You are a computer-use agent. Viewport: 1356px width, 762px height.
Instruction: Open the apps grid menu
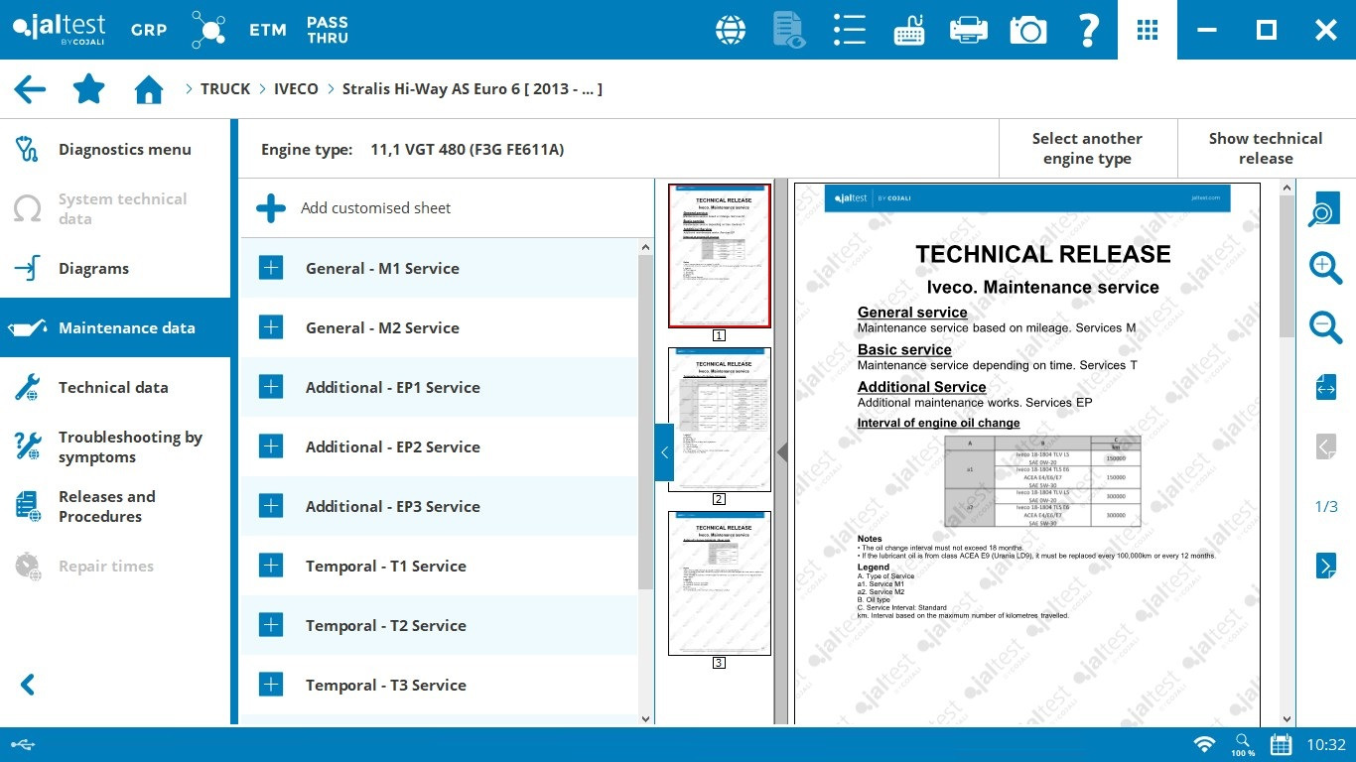(1148, 30)
